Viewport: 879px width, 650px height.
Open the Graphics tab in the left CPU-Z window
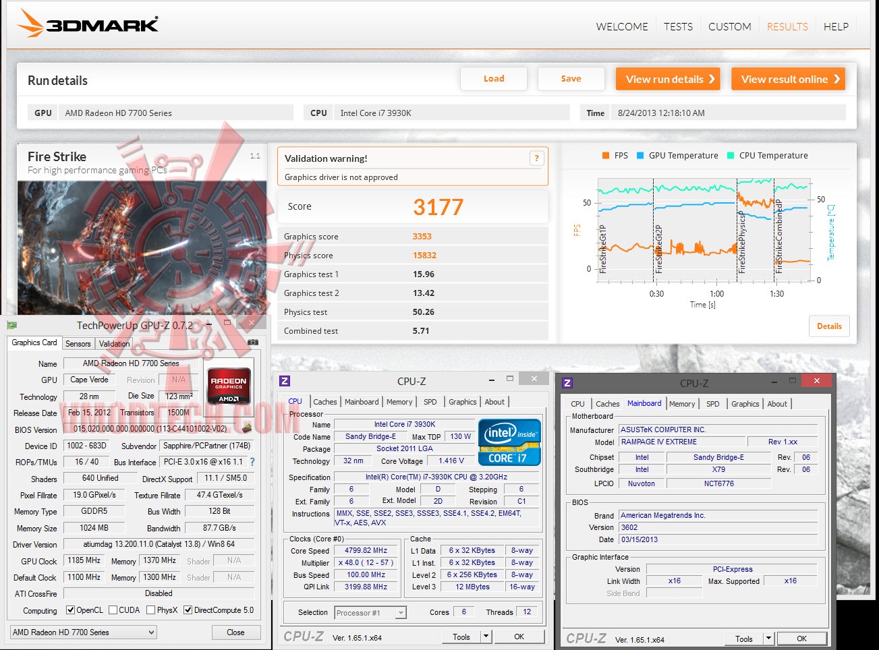click(463, 402)
